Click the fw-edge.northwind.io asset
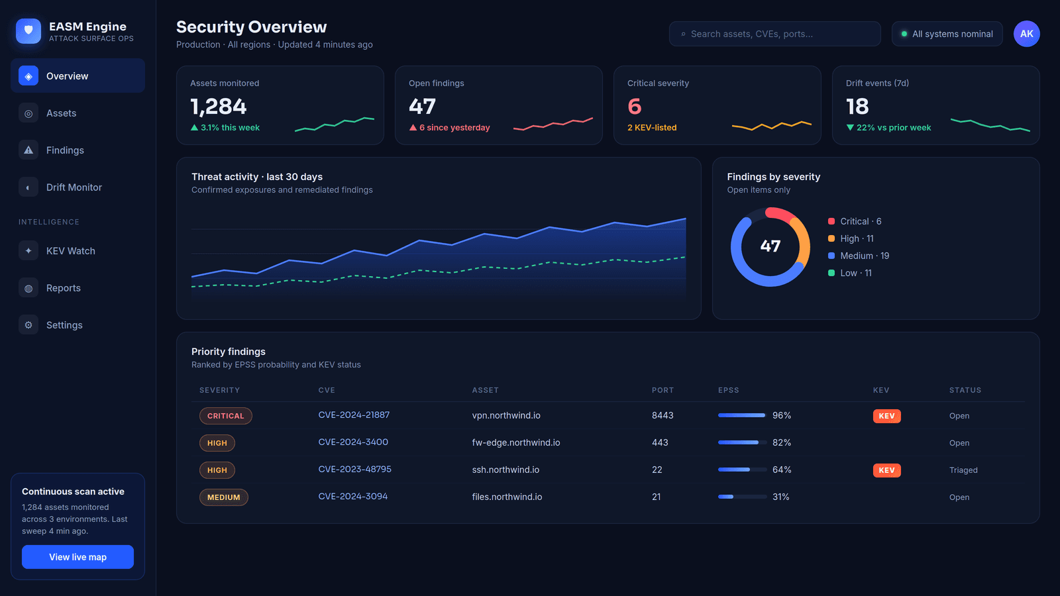The image size is (1060, 596). (516, 442)
